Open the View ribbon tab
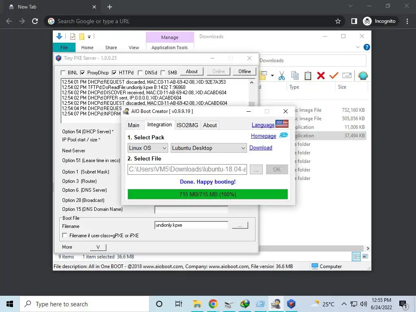The height and width of the screenshot is (312, 416). [134, 48]
